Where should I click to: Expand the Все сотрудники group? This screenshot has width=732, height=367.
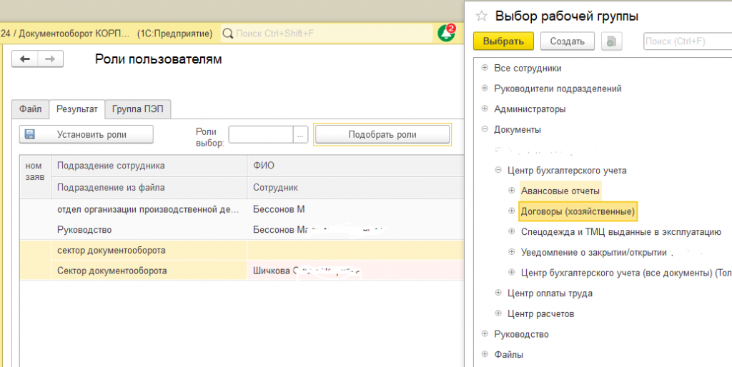[485, 68]
